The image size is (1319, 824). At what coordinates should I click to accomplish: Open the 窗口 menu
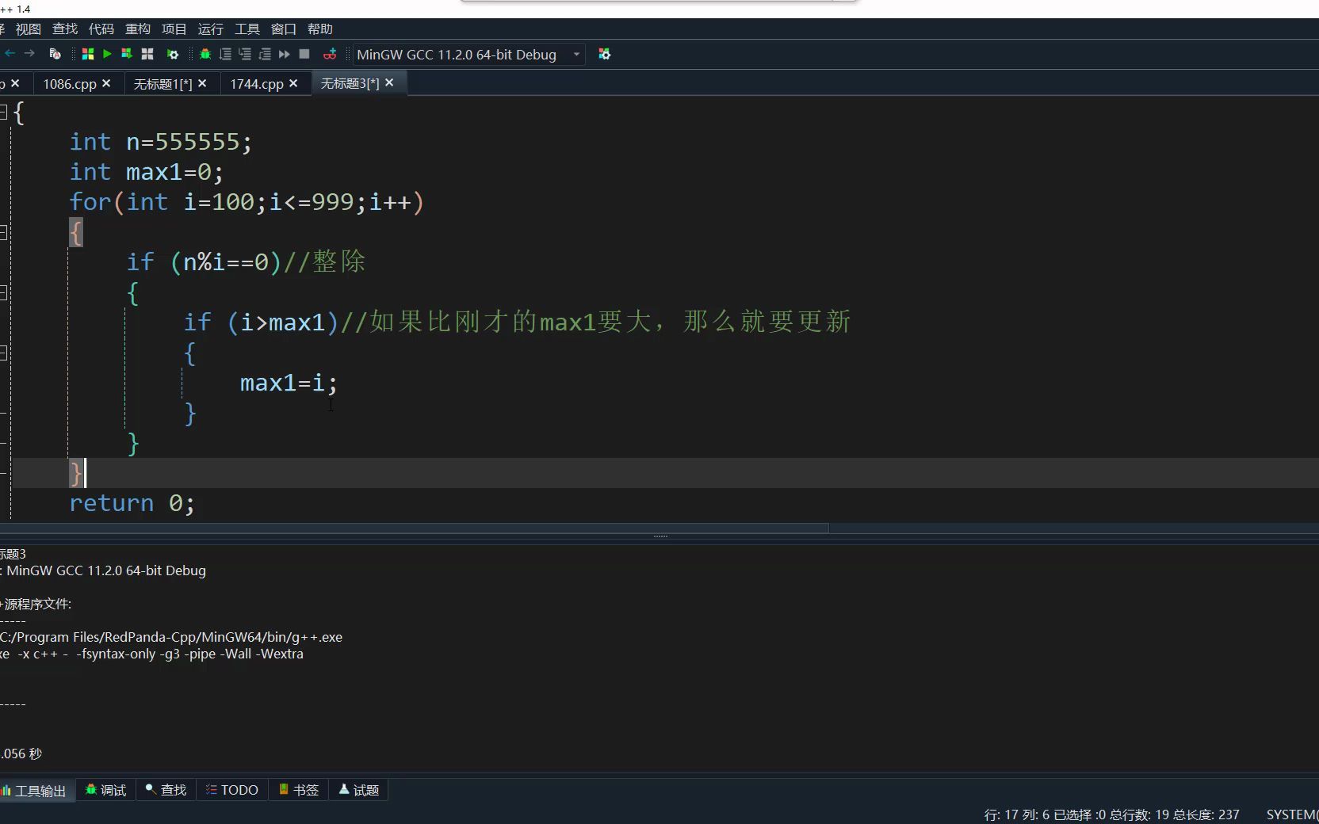pyautogui.click(x=284, y=29)
